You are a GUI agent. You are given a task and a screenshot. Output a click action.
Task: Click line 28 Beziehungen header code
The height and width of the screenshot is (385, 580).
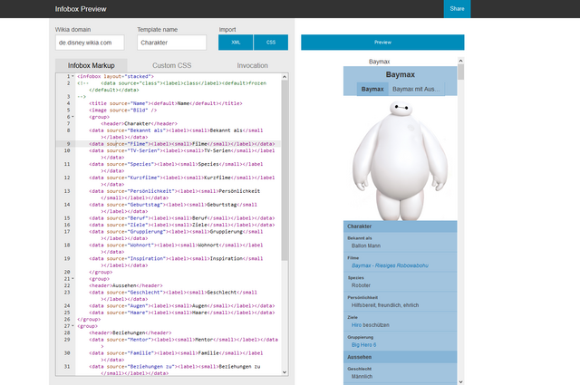coord(130,332)
